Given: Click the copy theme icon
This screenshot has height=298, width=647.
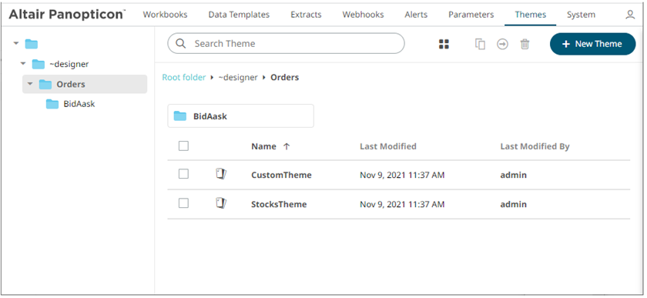Looking at the screenshot, I should [480, 44].
